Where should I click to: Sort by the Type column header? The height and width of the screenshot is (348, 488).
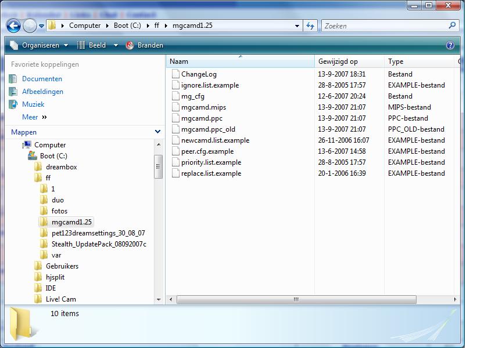point(419,61)
